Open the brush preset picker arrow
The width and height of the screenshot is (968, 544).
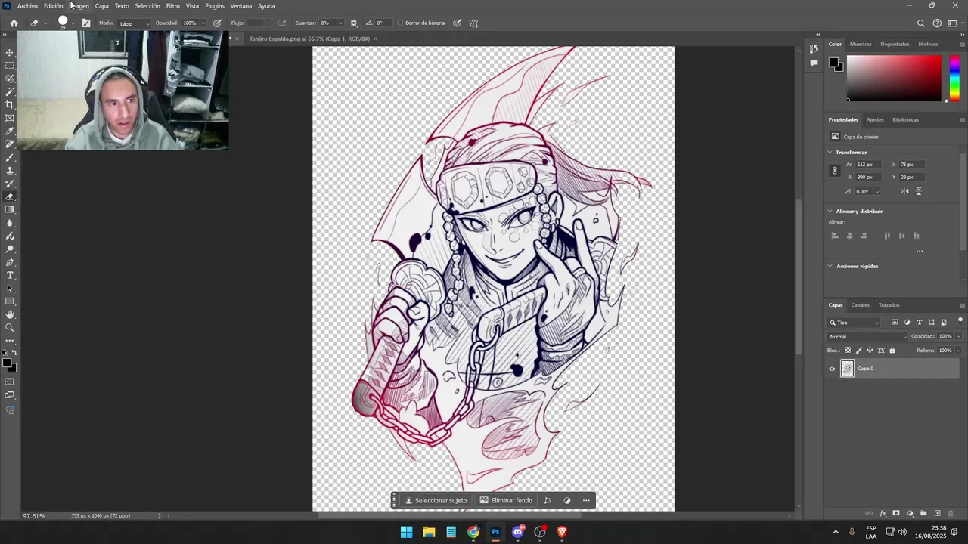(x=73, y=23)
